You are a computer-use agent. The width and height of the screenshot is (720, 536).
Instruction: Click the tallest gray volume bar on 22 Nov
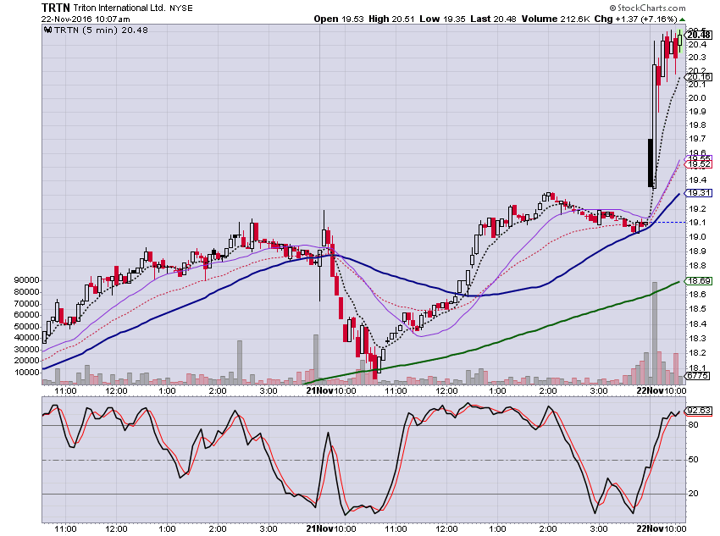(x=655, y=333)
